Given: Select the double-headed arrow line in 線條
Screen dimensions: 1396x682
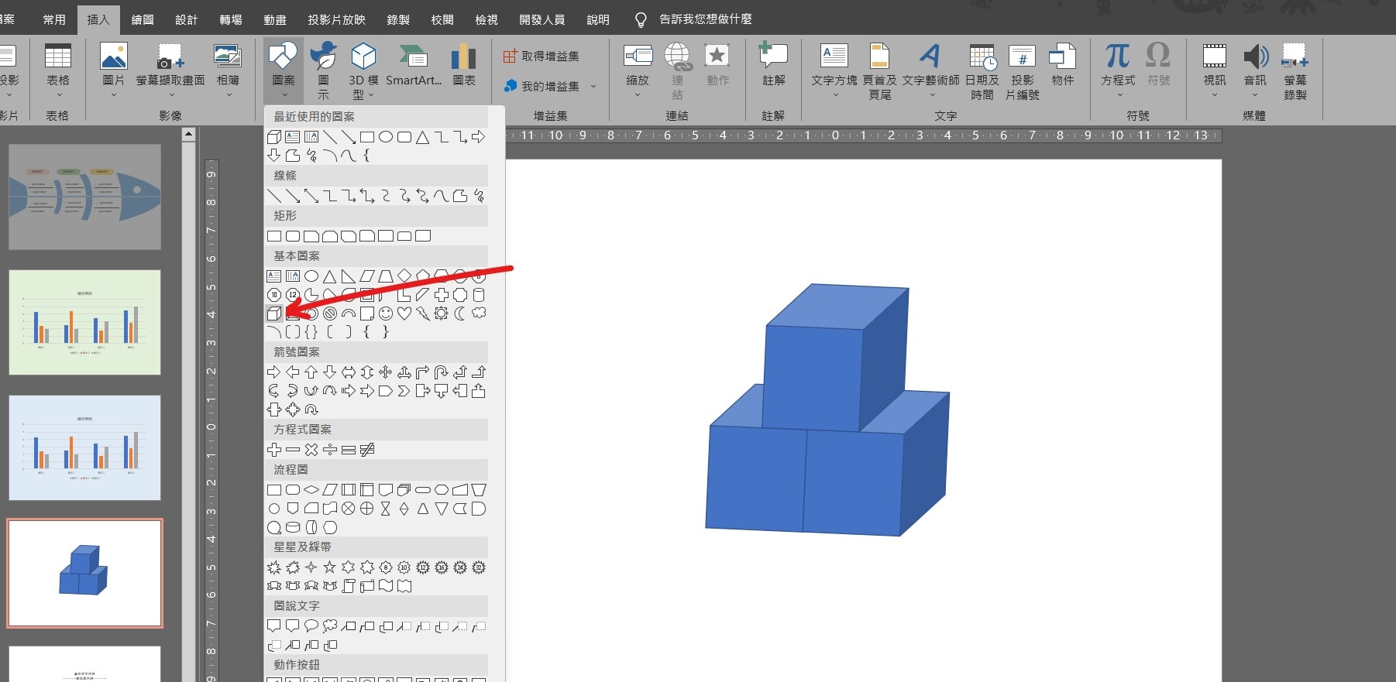Looking at the screenshot, I should click(x=311, y=196).
